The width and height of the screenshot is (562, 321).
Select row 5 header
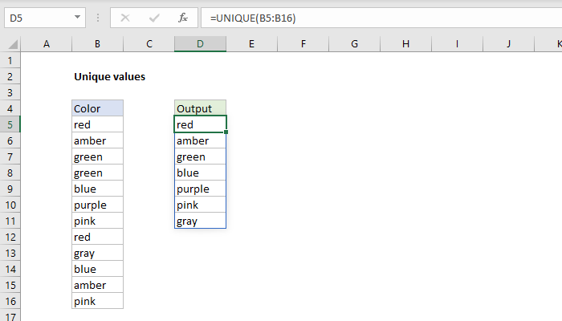click(x=10, y=124)
